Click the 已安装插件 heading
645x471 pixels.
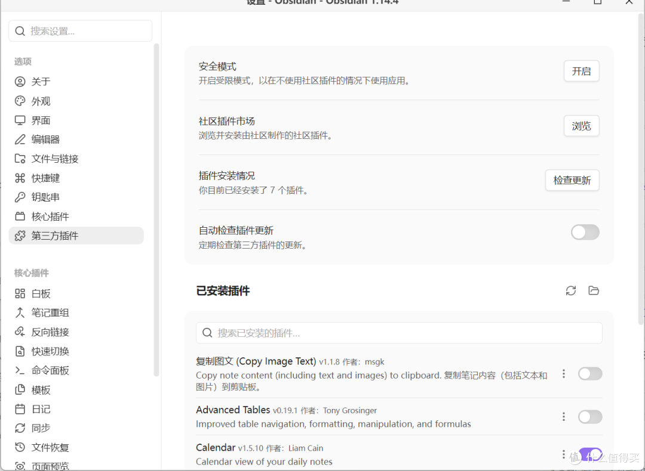click(223, 291)
